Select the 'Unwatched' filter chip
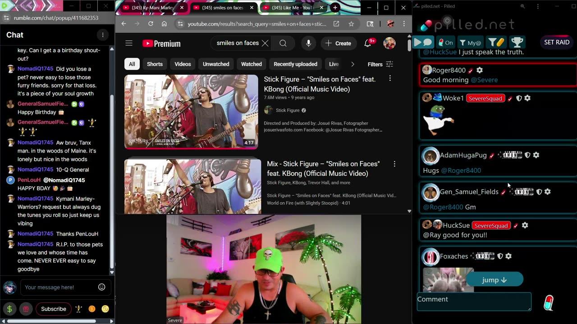 click(216, 64)
